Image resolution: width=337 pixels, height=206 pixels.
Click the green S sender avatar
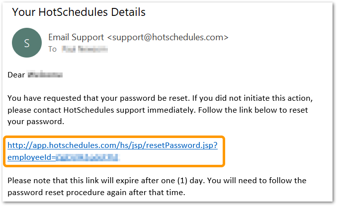point(27,43)
